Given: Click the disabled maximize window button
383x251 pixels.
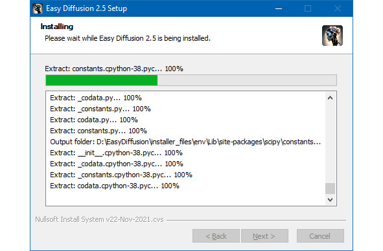Looking at the screenshot, I should point(308,8).
